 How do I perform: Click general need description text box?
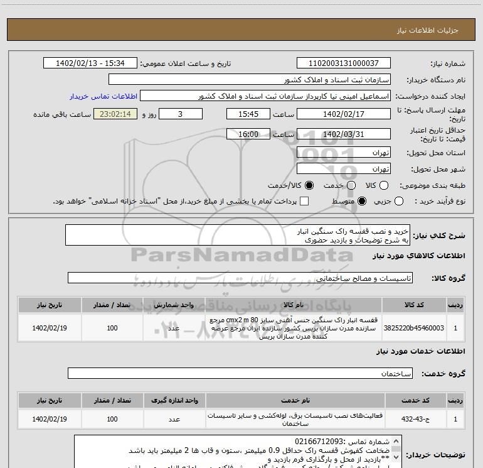click(238, 235)
